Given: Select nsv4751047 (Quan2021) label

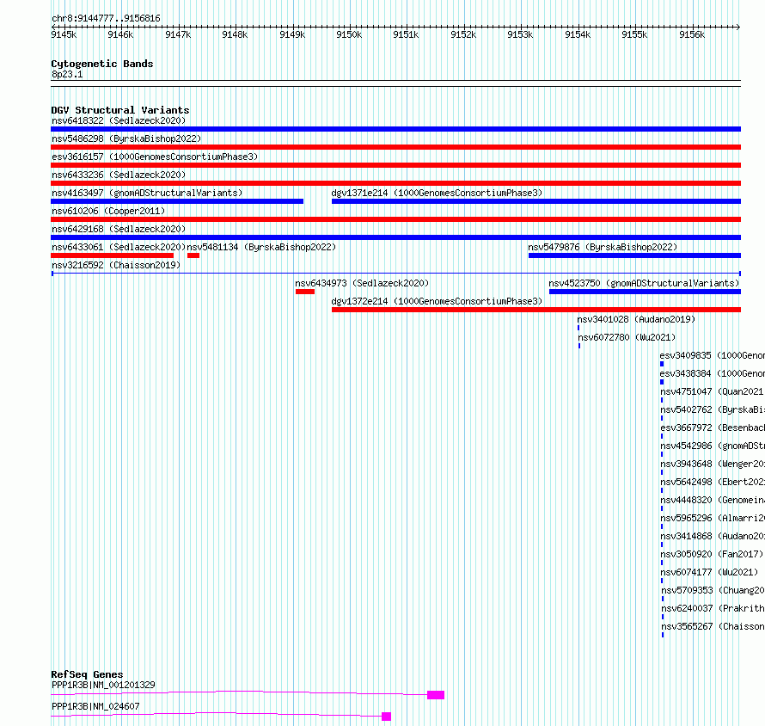Looking at the screenshot, I should coord(712,391).
